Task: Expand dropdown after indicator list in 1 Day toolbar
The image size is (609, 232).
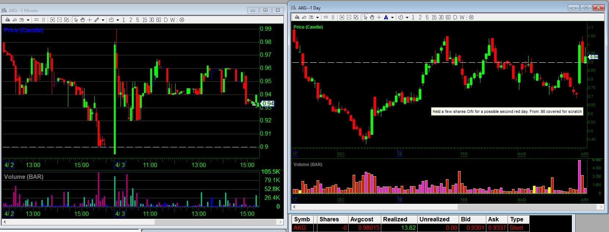Action: coord(317,17)
